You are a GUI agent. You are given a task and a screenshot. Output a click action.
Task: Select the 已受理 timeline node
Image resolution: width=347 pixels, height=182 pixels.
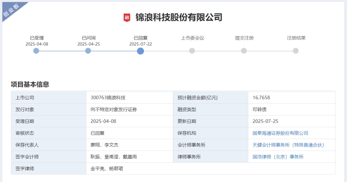coord(36,51)
